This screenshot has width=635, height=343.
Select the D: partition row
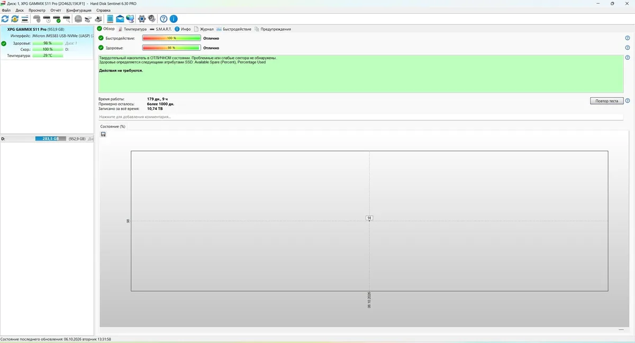coord(47,138)
